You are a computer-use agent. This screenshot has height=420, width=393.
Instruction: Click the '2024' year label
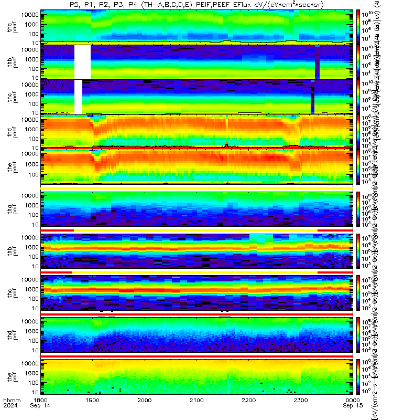coord(10,405)
